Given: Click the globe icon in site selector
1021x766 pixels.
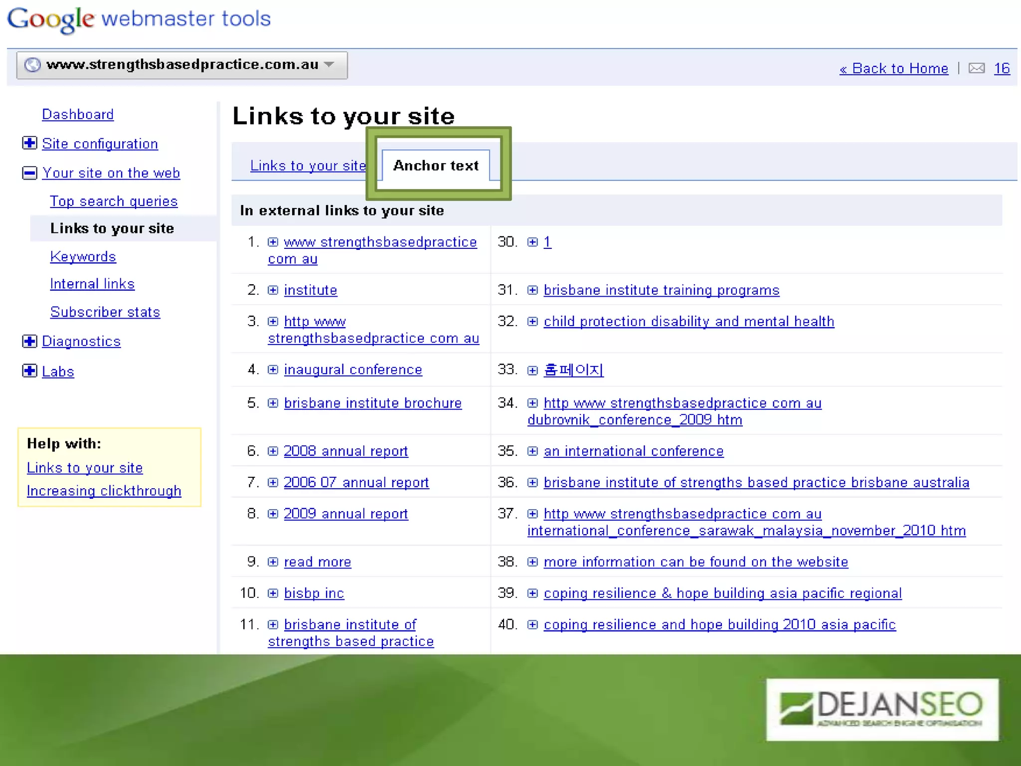Looking at the screenshot, I should [x=32, y=65].
